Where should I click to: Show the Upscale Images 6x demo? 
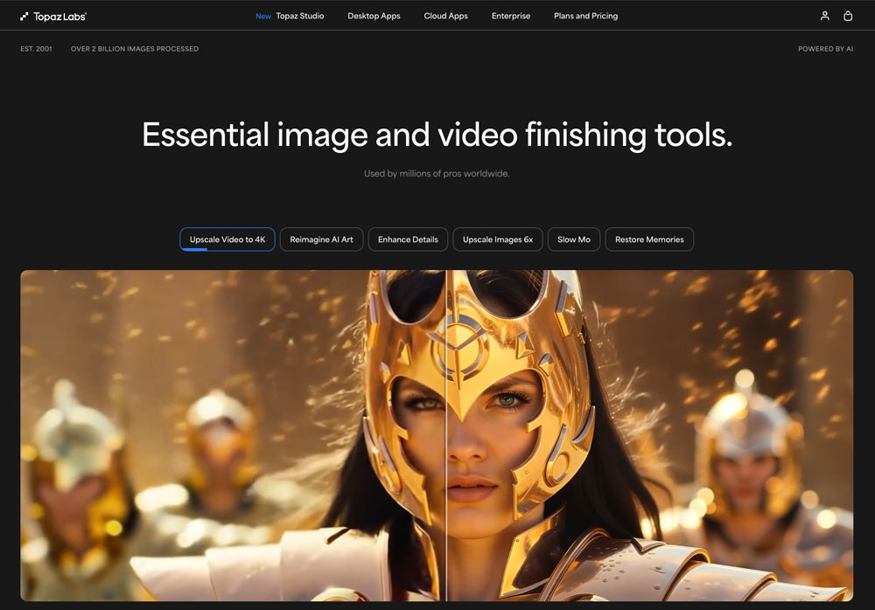tap(497, 239)
